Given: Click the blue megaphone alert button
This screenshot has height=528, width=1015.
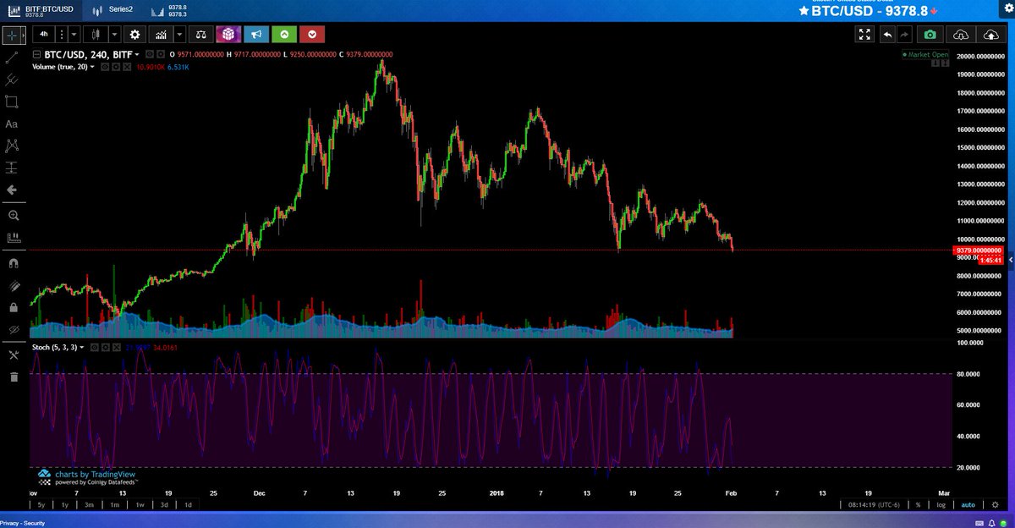Looking at the screenshot, I should pos(256,35).
